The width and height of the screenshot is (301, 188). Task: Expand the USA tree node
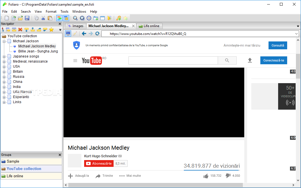point(4,67)
